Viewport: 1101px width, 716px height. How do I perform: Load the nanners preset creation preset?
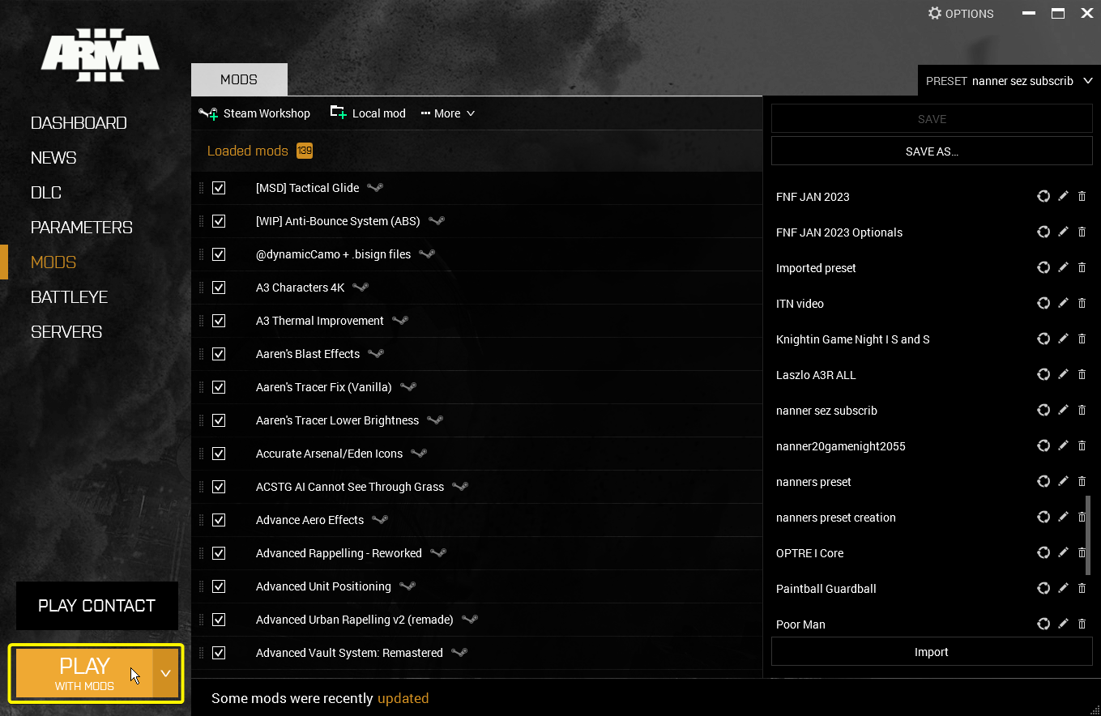point(836,518)
